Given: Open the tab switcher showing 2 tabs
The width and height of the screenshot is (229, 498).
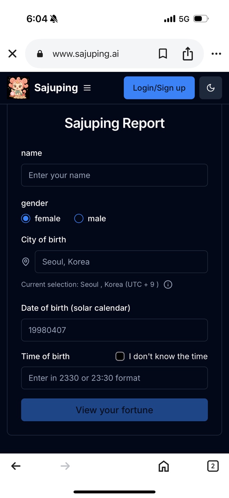Looking at the screenshot, I should (213, 466).
